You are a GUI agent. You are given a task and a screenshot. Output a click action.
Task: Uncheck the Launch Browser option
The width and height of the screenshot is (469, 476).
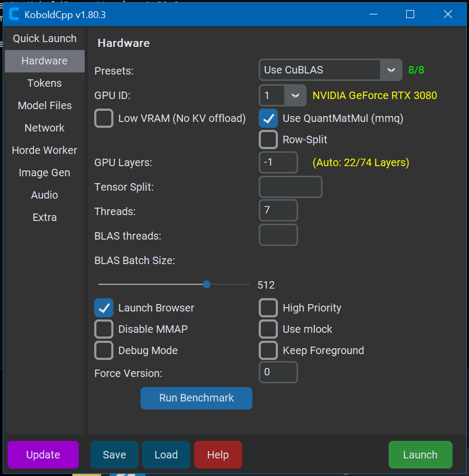tap(104, 308)
